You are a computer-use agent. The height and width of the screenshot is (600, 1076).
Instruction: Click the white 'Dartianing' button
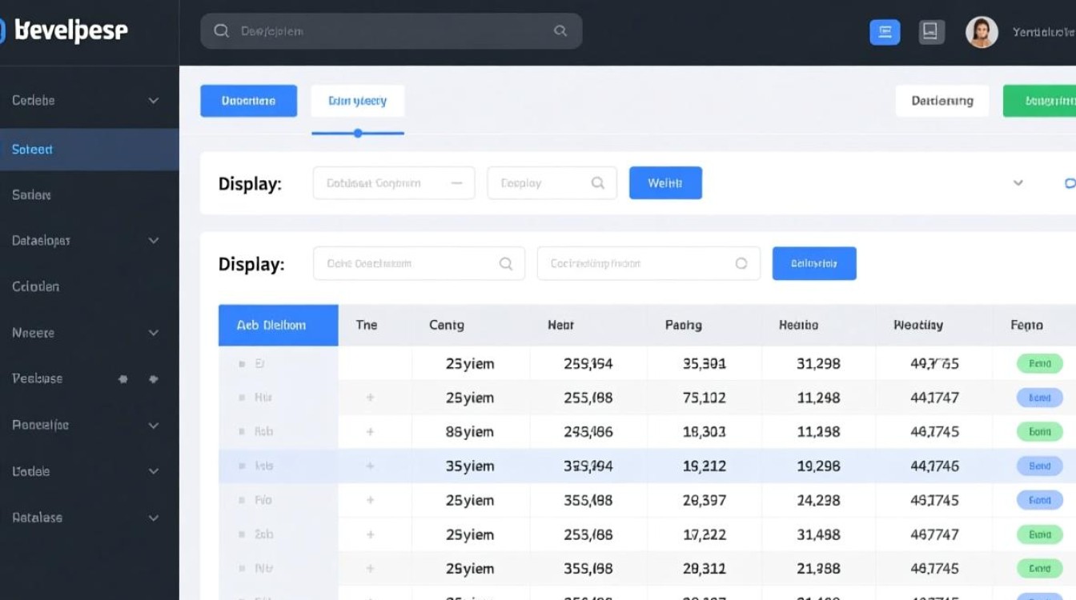coord(942,101)
